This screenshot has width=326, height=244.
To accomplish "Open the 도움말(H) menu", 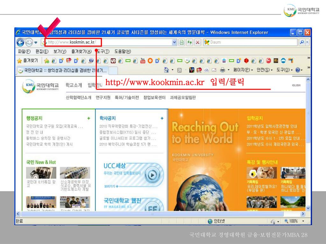I will click(123, 51).
